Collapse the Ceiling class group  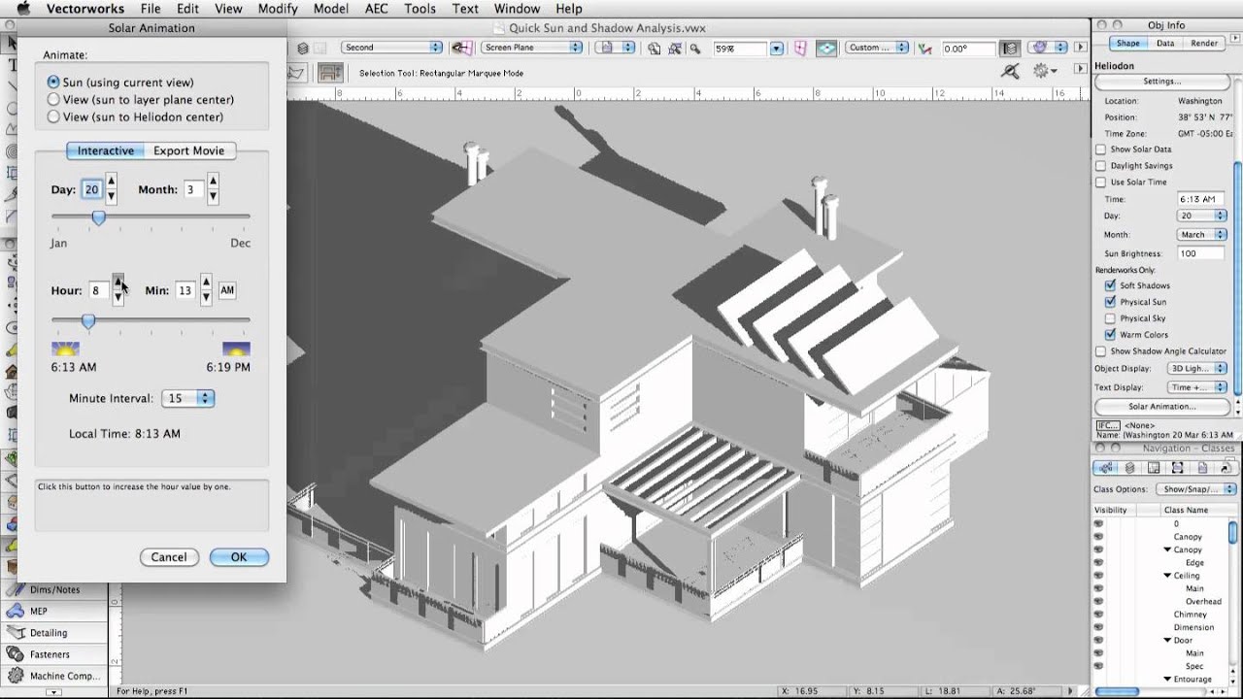pos(1167,576)
